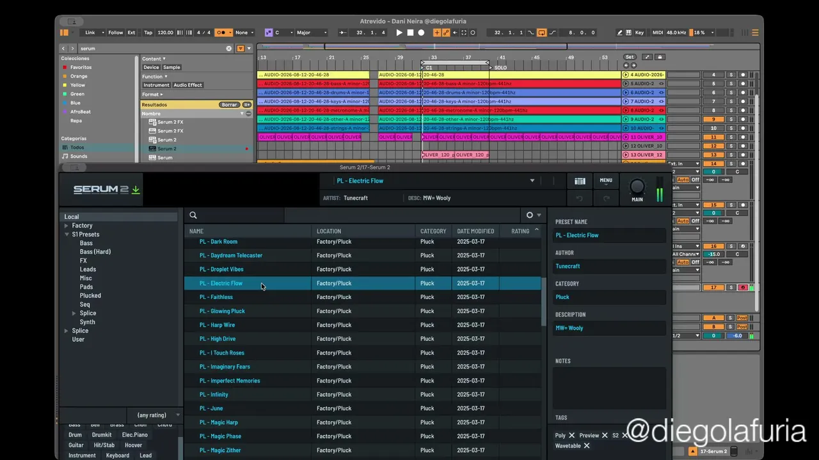
Task: Open the Serum MENU button
Action: 606,181
